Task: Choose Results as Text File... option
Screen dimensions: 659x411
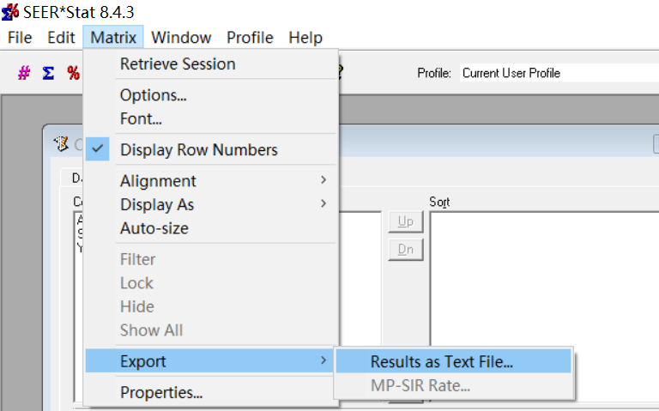Action: 453,361
